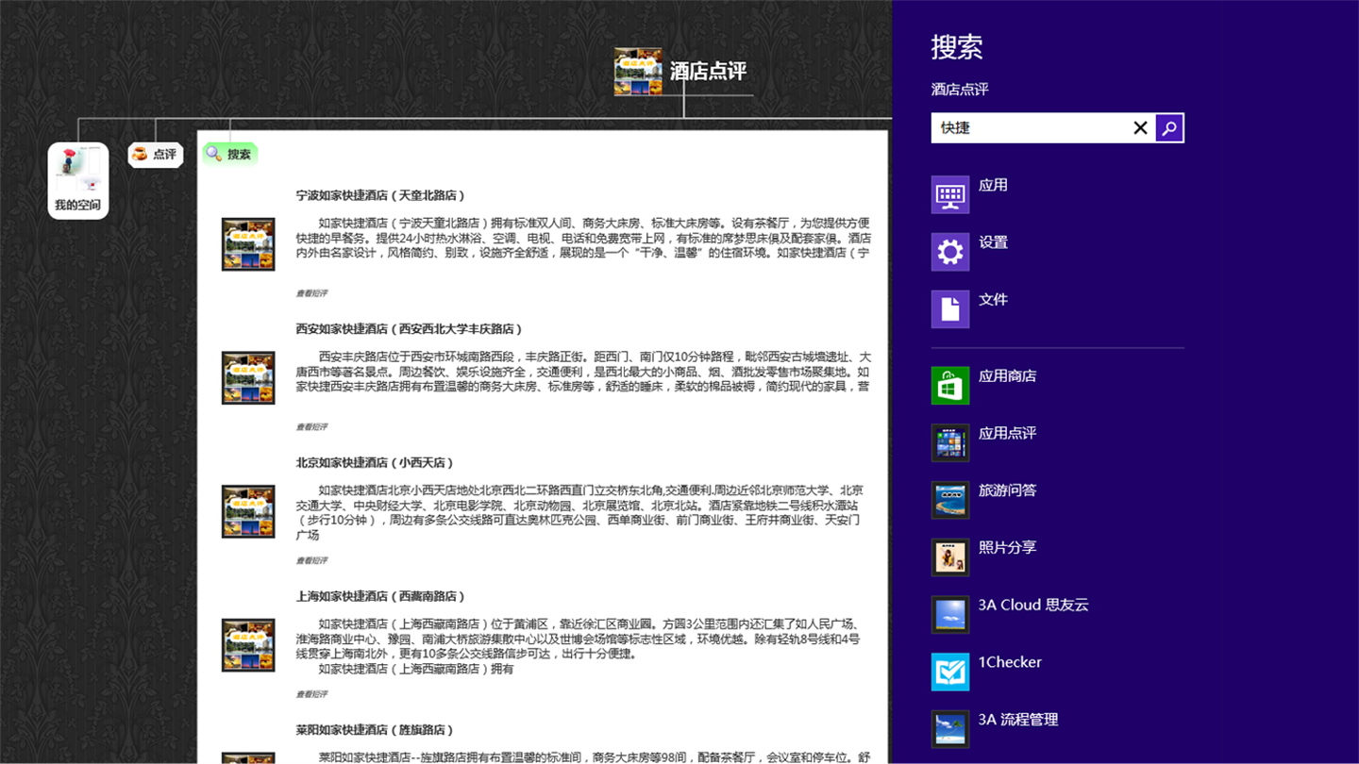Screen dimensions: 1359x764
Task: Select the 照片分享 app icon
Action: click(x=950, y=557)
